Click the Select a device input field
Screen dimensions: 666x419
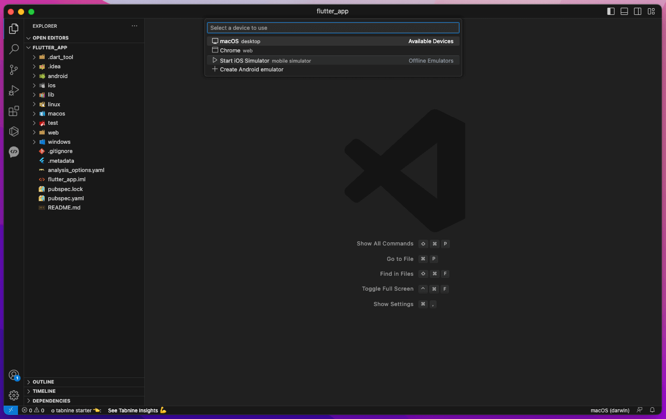[333, 28]
